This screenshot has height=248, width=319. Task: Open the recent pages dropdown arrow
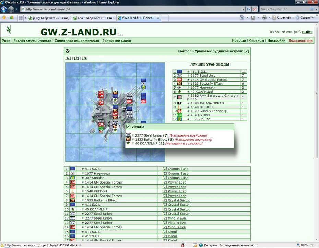(16, 9)
